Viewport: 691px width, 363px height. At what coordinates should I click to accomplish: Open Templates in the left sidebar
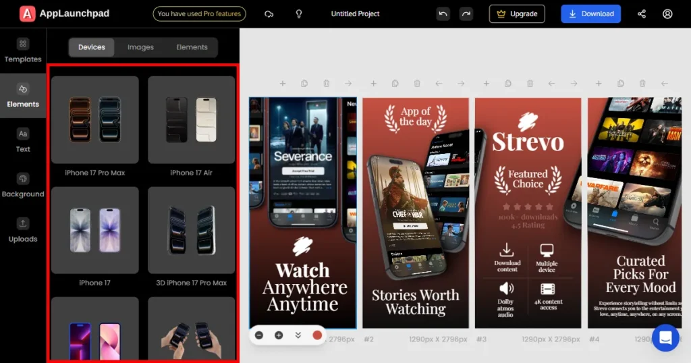pos(23,51)
